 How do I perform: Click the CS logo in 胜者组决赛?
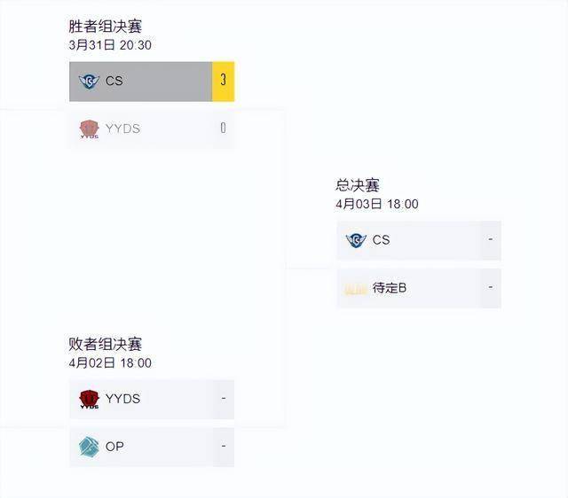(x=89, y=81)
